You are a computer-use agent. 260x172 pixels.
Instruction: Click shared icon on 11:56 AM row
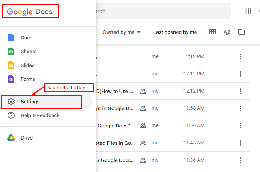[x=143, y=126]
